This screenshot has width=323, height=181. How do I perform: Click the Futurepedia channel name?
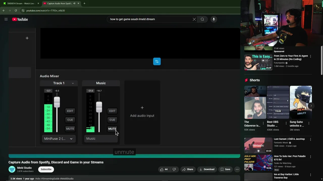(x=279, y=63)
